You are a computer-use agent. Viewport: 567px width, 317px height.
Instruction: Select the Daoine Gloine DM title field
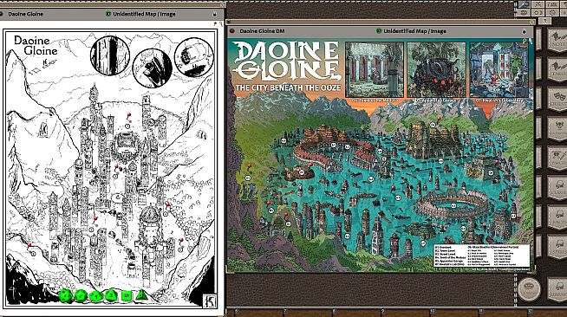pos(262,31)
